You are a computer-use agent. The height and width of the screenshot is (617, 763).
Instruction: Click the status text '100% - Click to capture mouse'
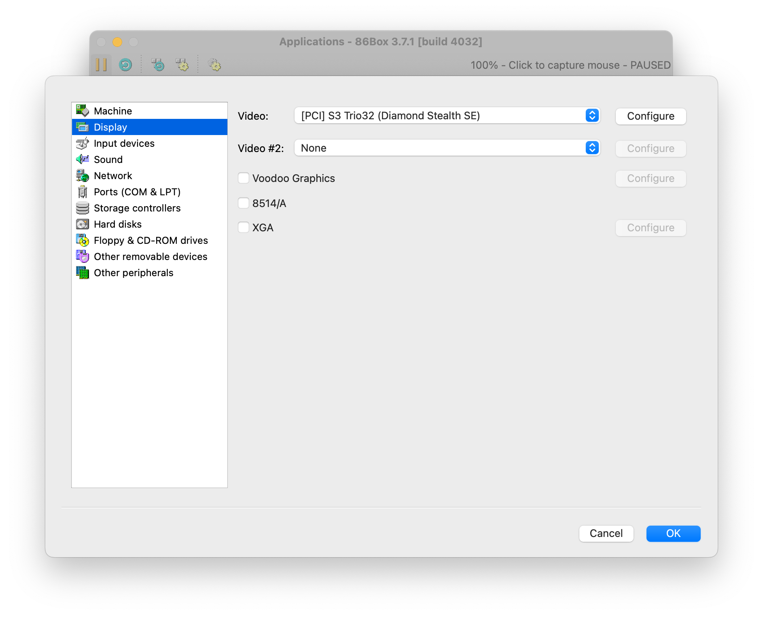[x=545, y=65]
